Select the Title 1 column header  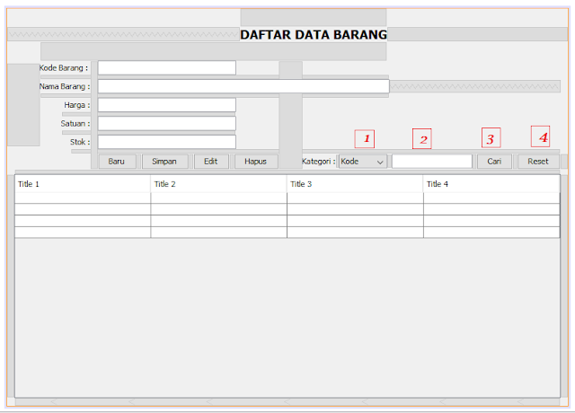(x=83, y=184)
